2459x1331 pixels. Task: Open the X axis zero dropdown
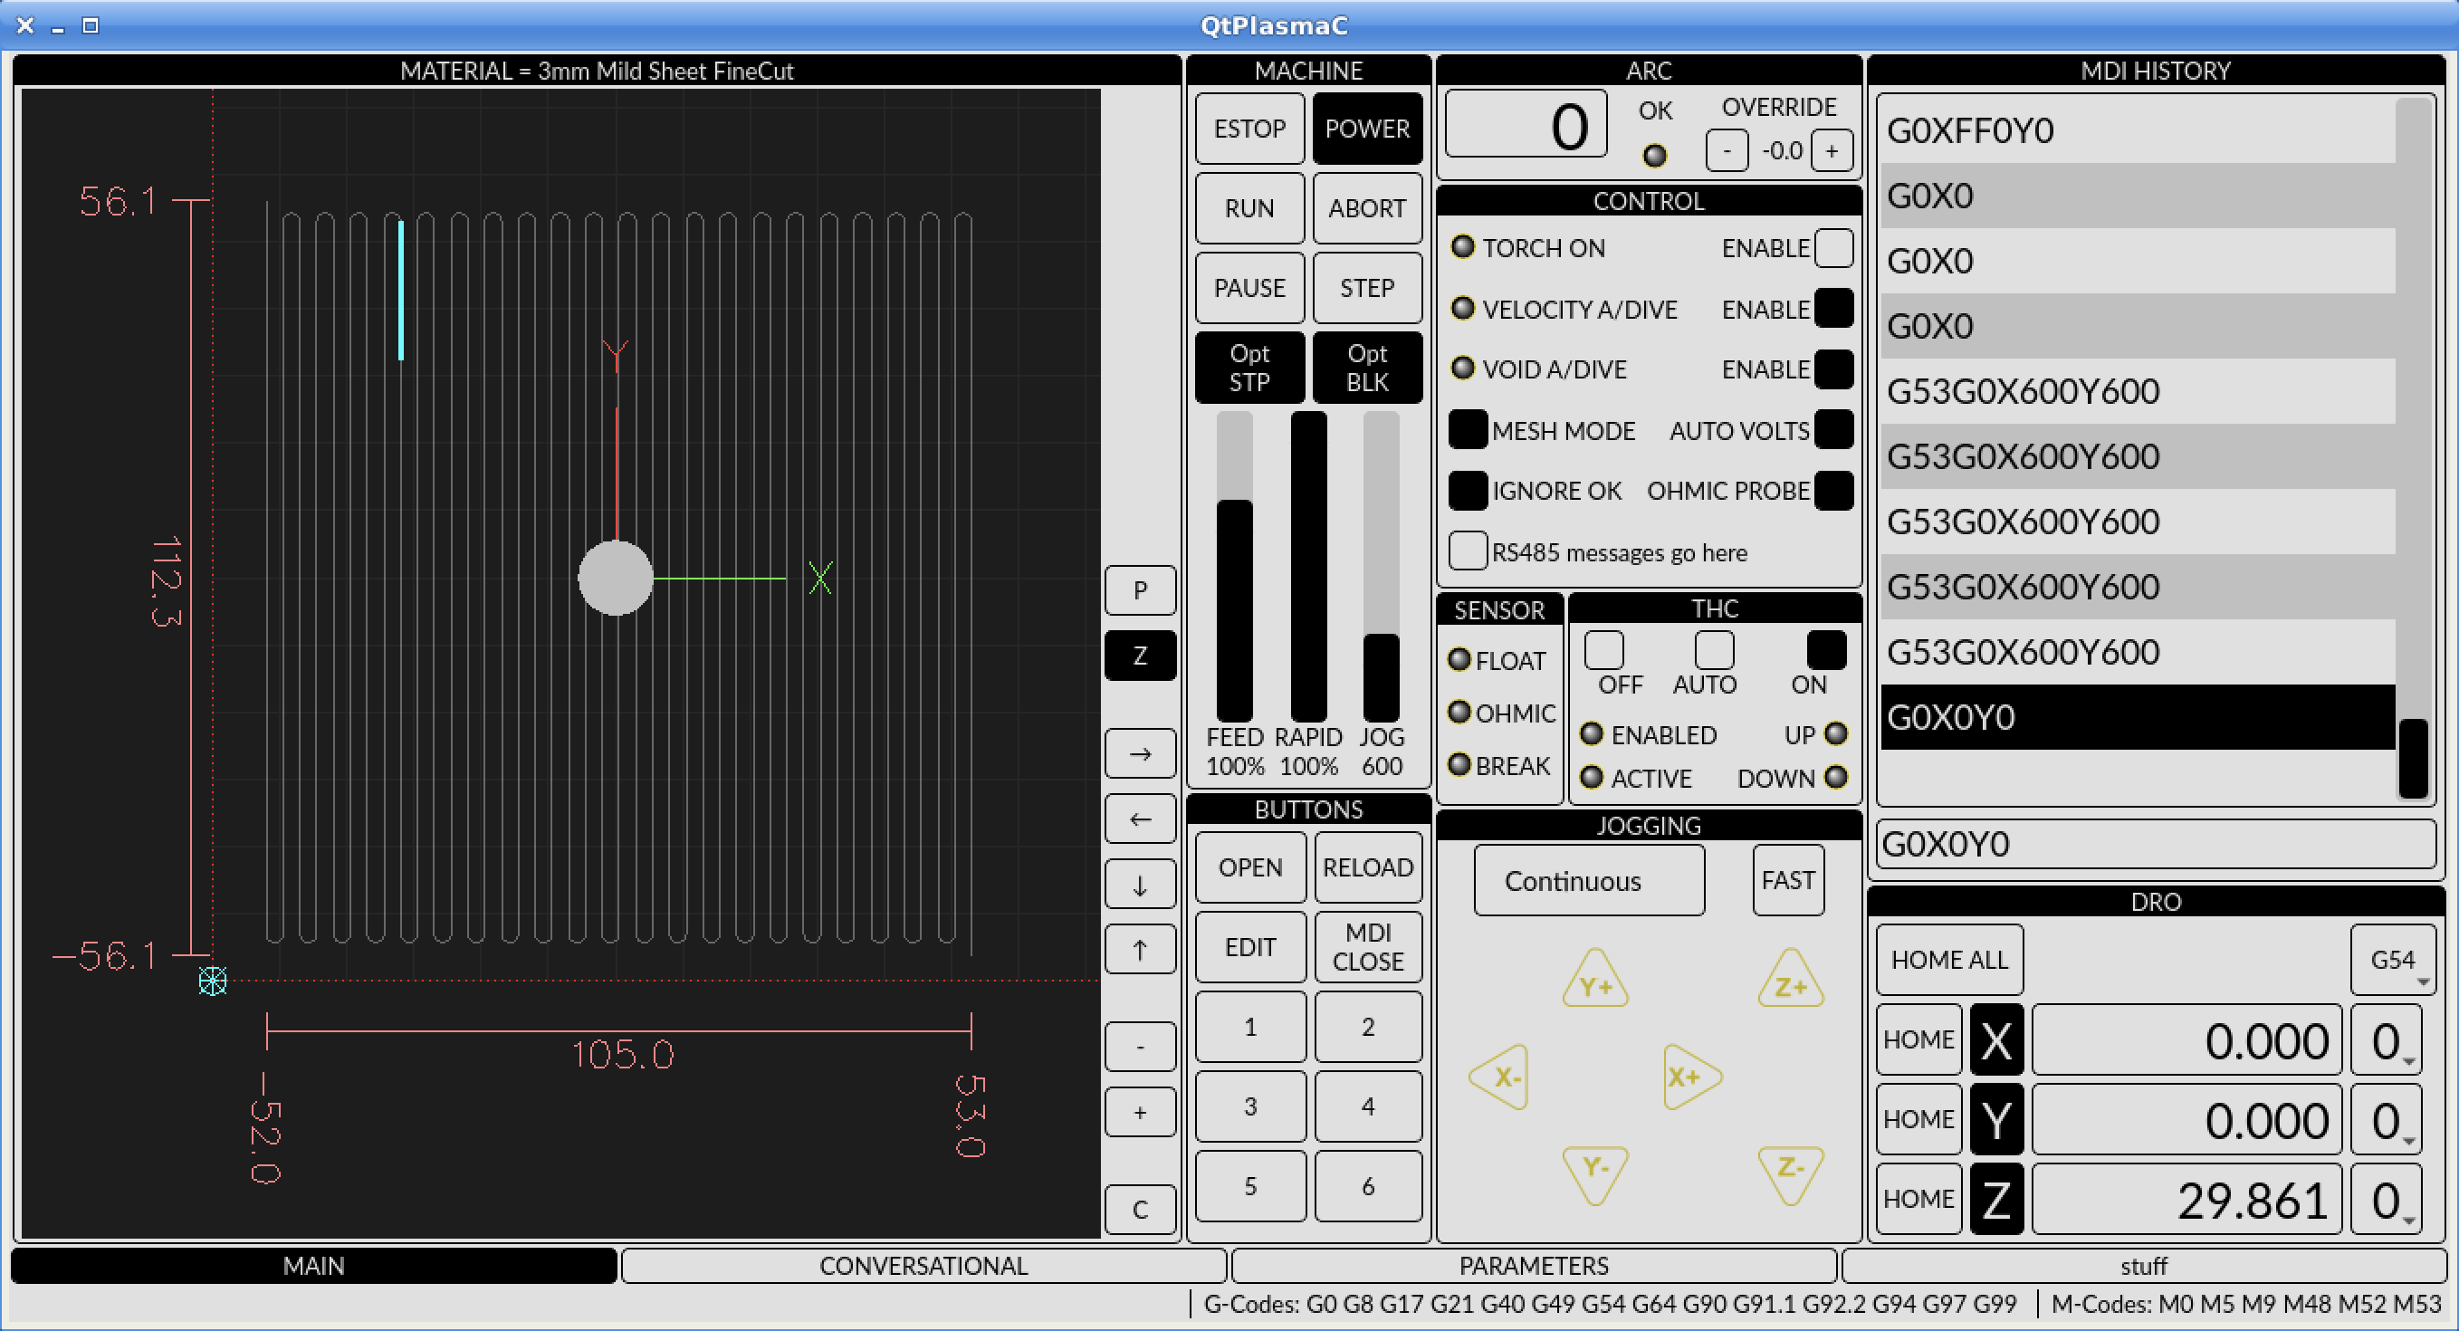tap(2386, 1039)
